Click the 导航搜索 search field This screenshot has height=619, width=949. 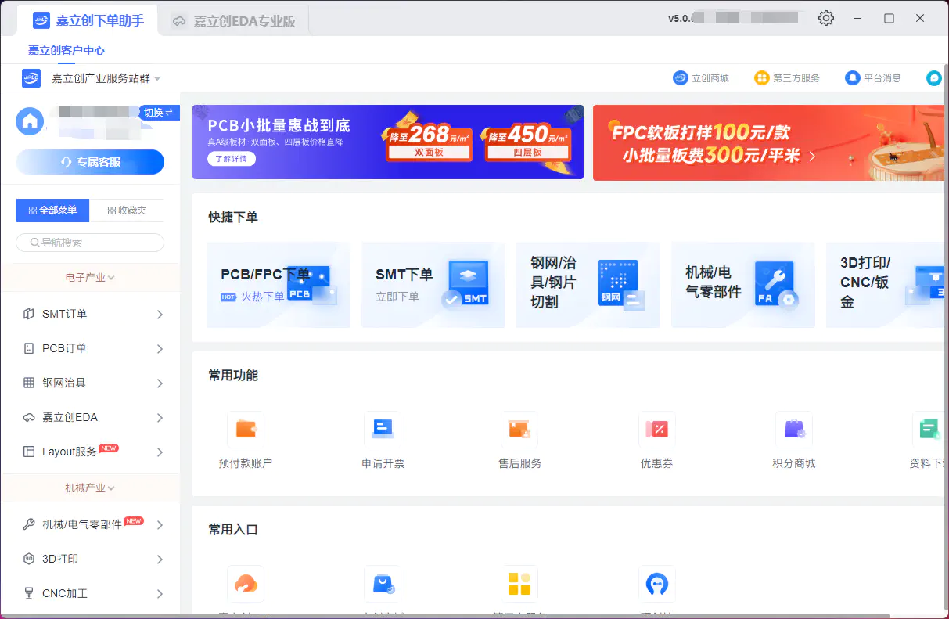tap(89, 243)
